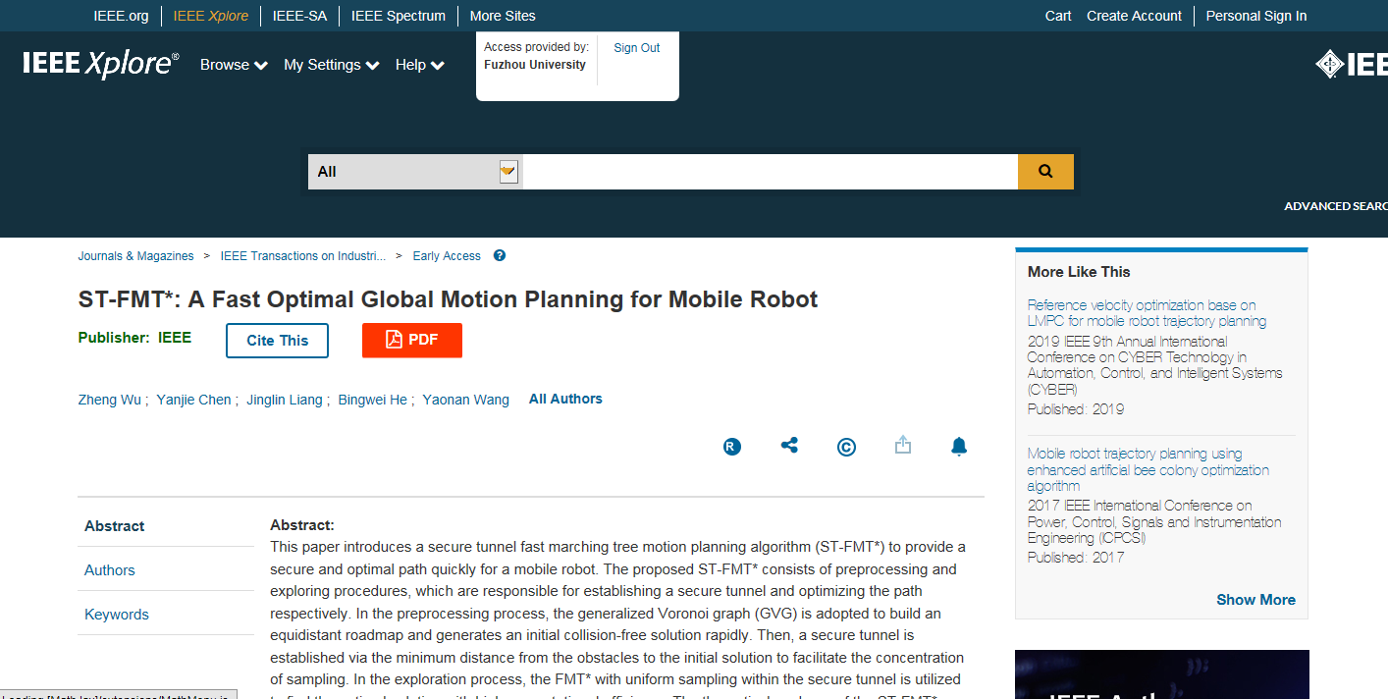Open author Yaonan Wang
The width and height of the screenshot is (1388, 699).
pos(466,400)
